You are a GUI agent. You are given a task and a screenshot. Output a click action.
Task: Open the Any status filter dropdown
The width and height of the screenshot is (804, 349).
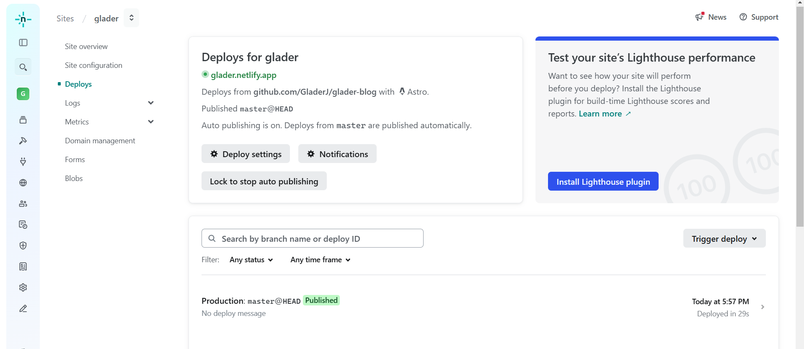(251, 260)
